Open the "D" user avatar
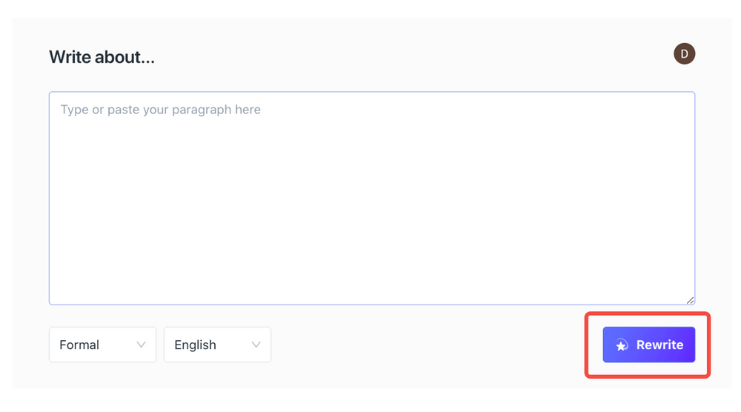The image size is (741, 412). pos(684,54)
